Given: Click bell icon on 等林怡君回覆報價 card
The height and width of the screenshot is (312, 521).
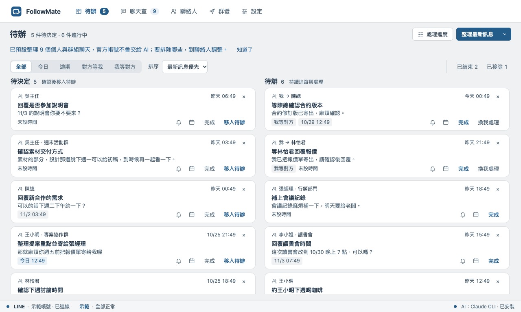Looking at the screenshot, I should [x=433, y=169].
